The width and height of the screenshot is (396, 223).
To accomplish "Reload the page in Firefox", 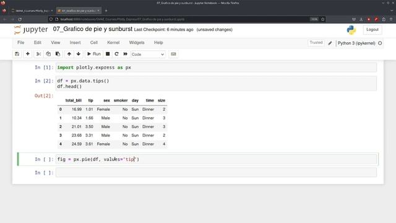I will pos(20,19).
